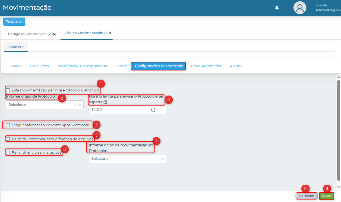Enable 'Esta movimentação permite Protocolo Eletrônico' checkbox
This screenshot has height=202, width=341.
8,90
